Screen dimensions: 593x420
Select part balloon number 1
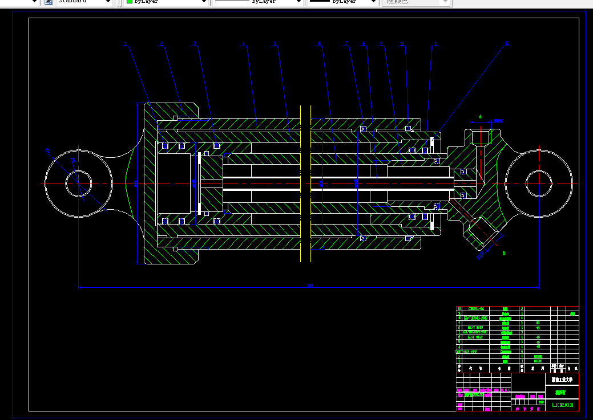125,44
